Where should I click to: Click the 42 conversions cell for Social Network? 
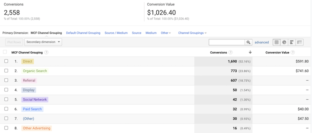tap(235, 99)
